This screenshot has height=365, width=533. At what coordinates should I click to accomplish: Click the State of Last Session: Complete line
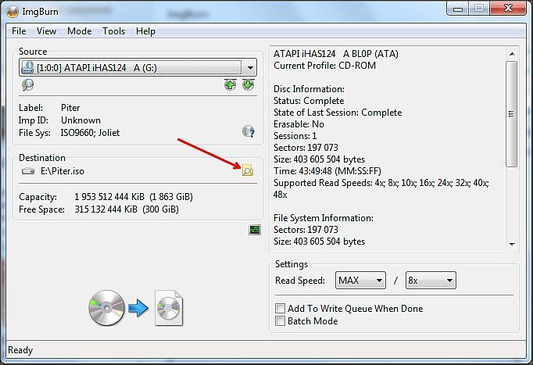point(338,113)
